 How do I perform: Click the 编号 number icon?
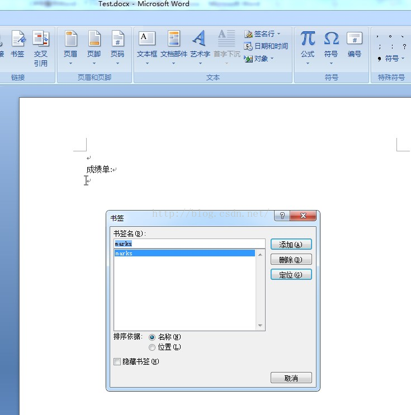355,44
